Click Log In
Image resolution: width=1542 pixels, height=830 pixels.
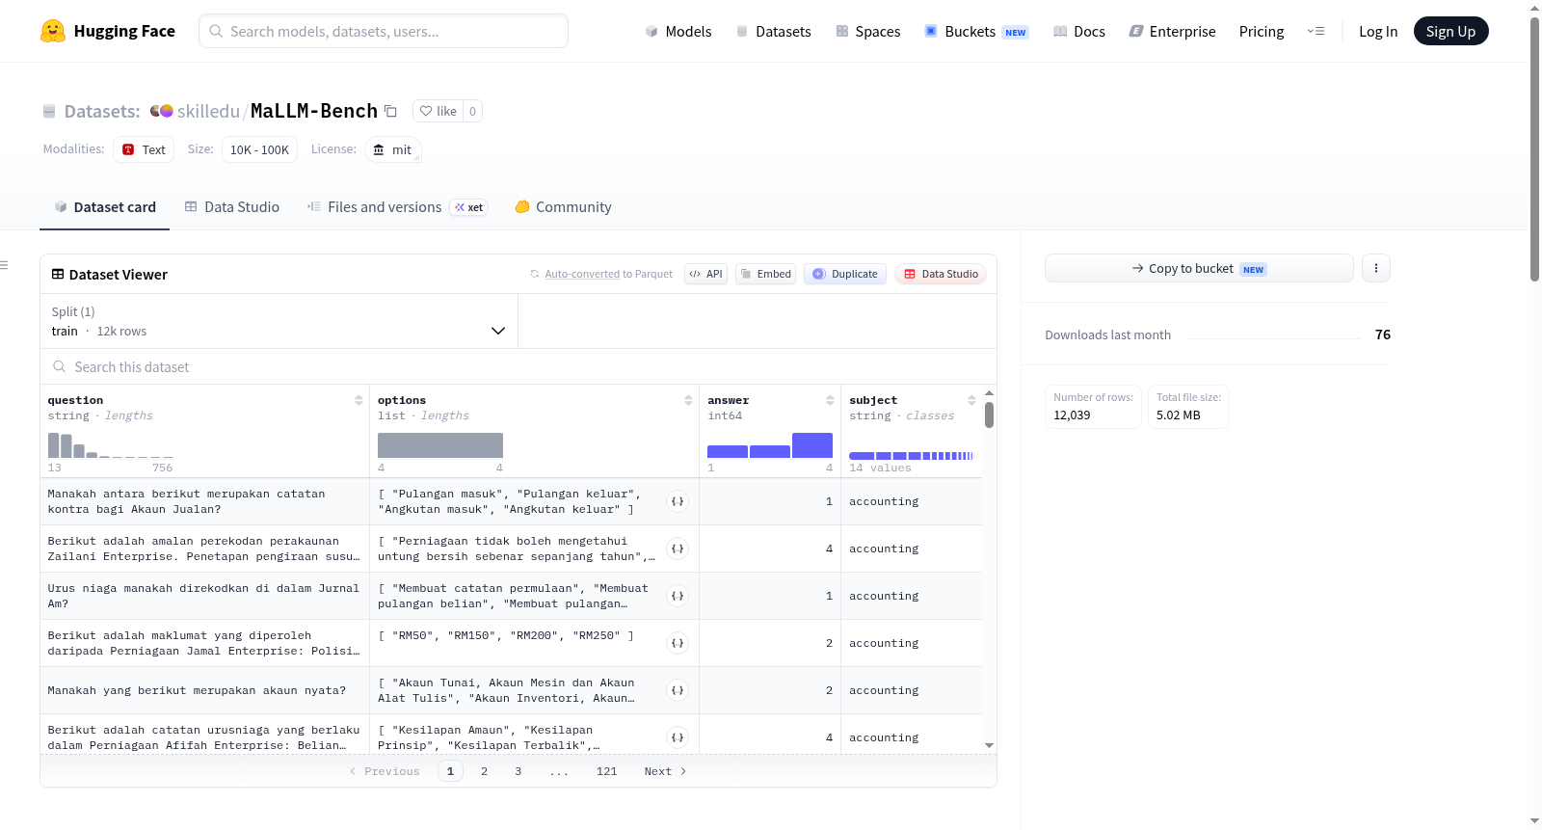click(1378, 32)
